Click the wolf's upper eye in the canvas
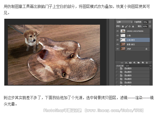157x115 pixels. [72, 55]
